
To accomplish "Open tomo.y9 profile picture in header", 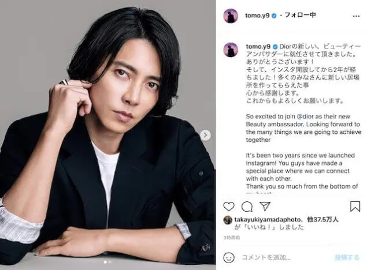I will 231,16.
